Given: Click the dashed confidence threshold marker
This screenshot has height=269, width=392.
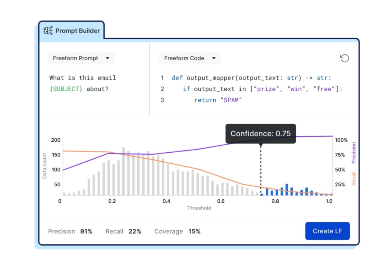Looking at the screenshot, I should click(x=261, y=168).
